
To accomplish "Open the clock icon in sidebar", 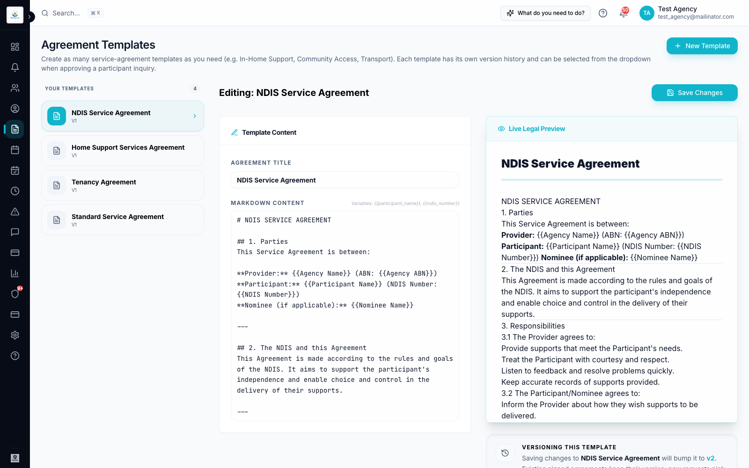I will [x=15, y=191].
